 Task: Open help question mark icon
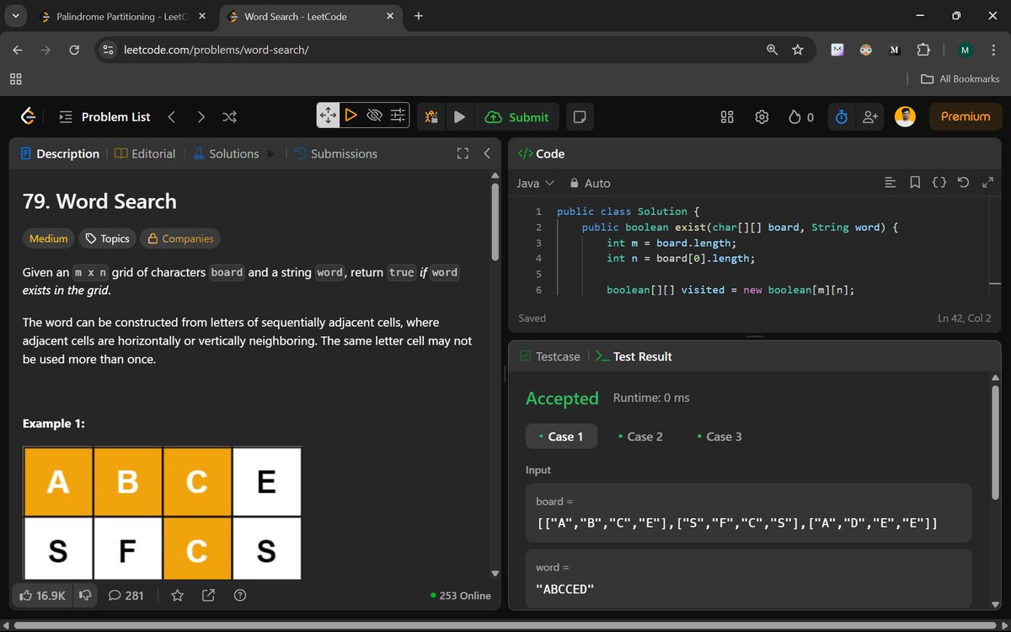(240, 596)
